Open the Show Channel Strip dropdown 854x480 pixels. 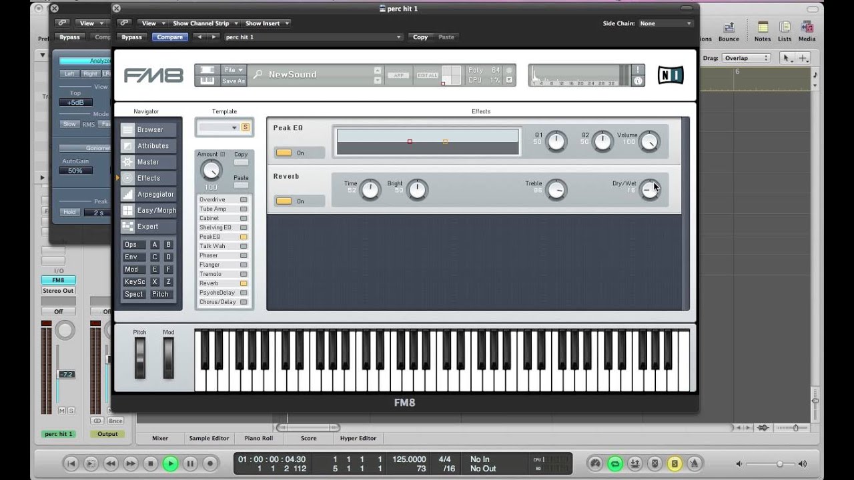[204, 23]
